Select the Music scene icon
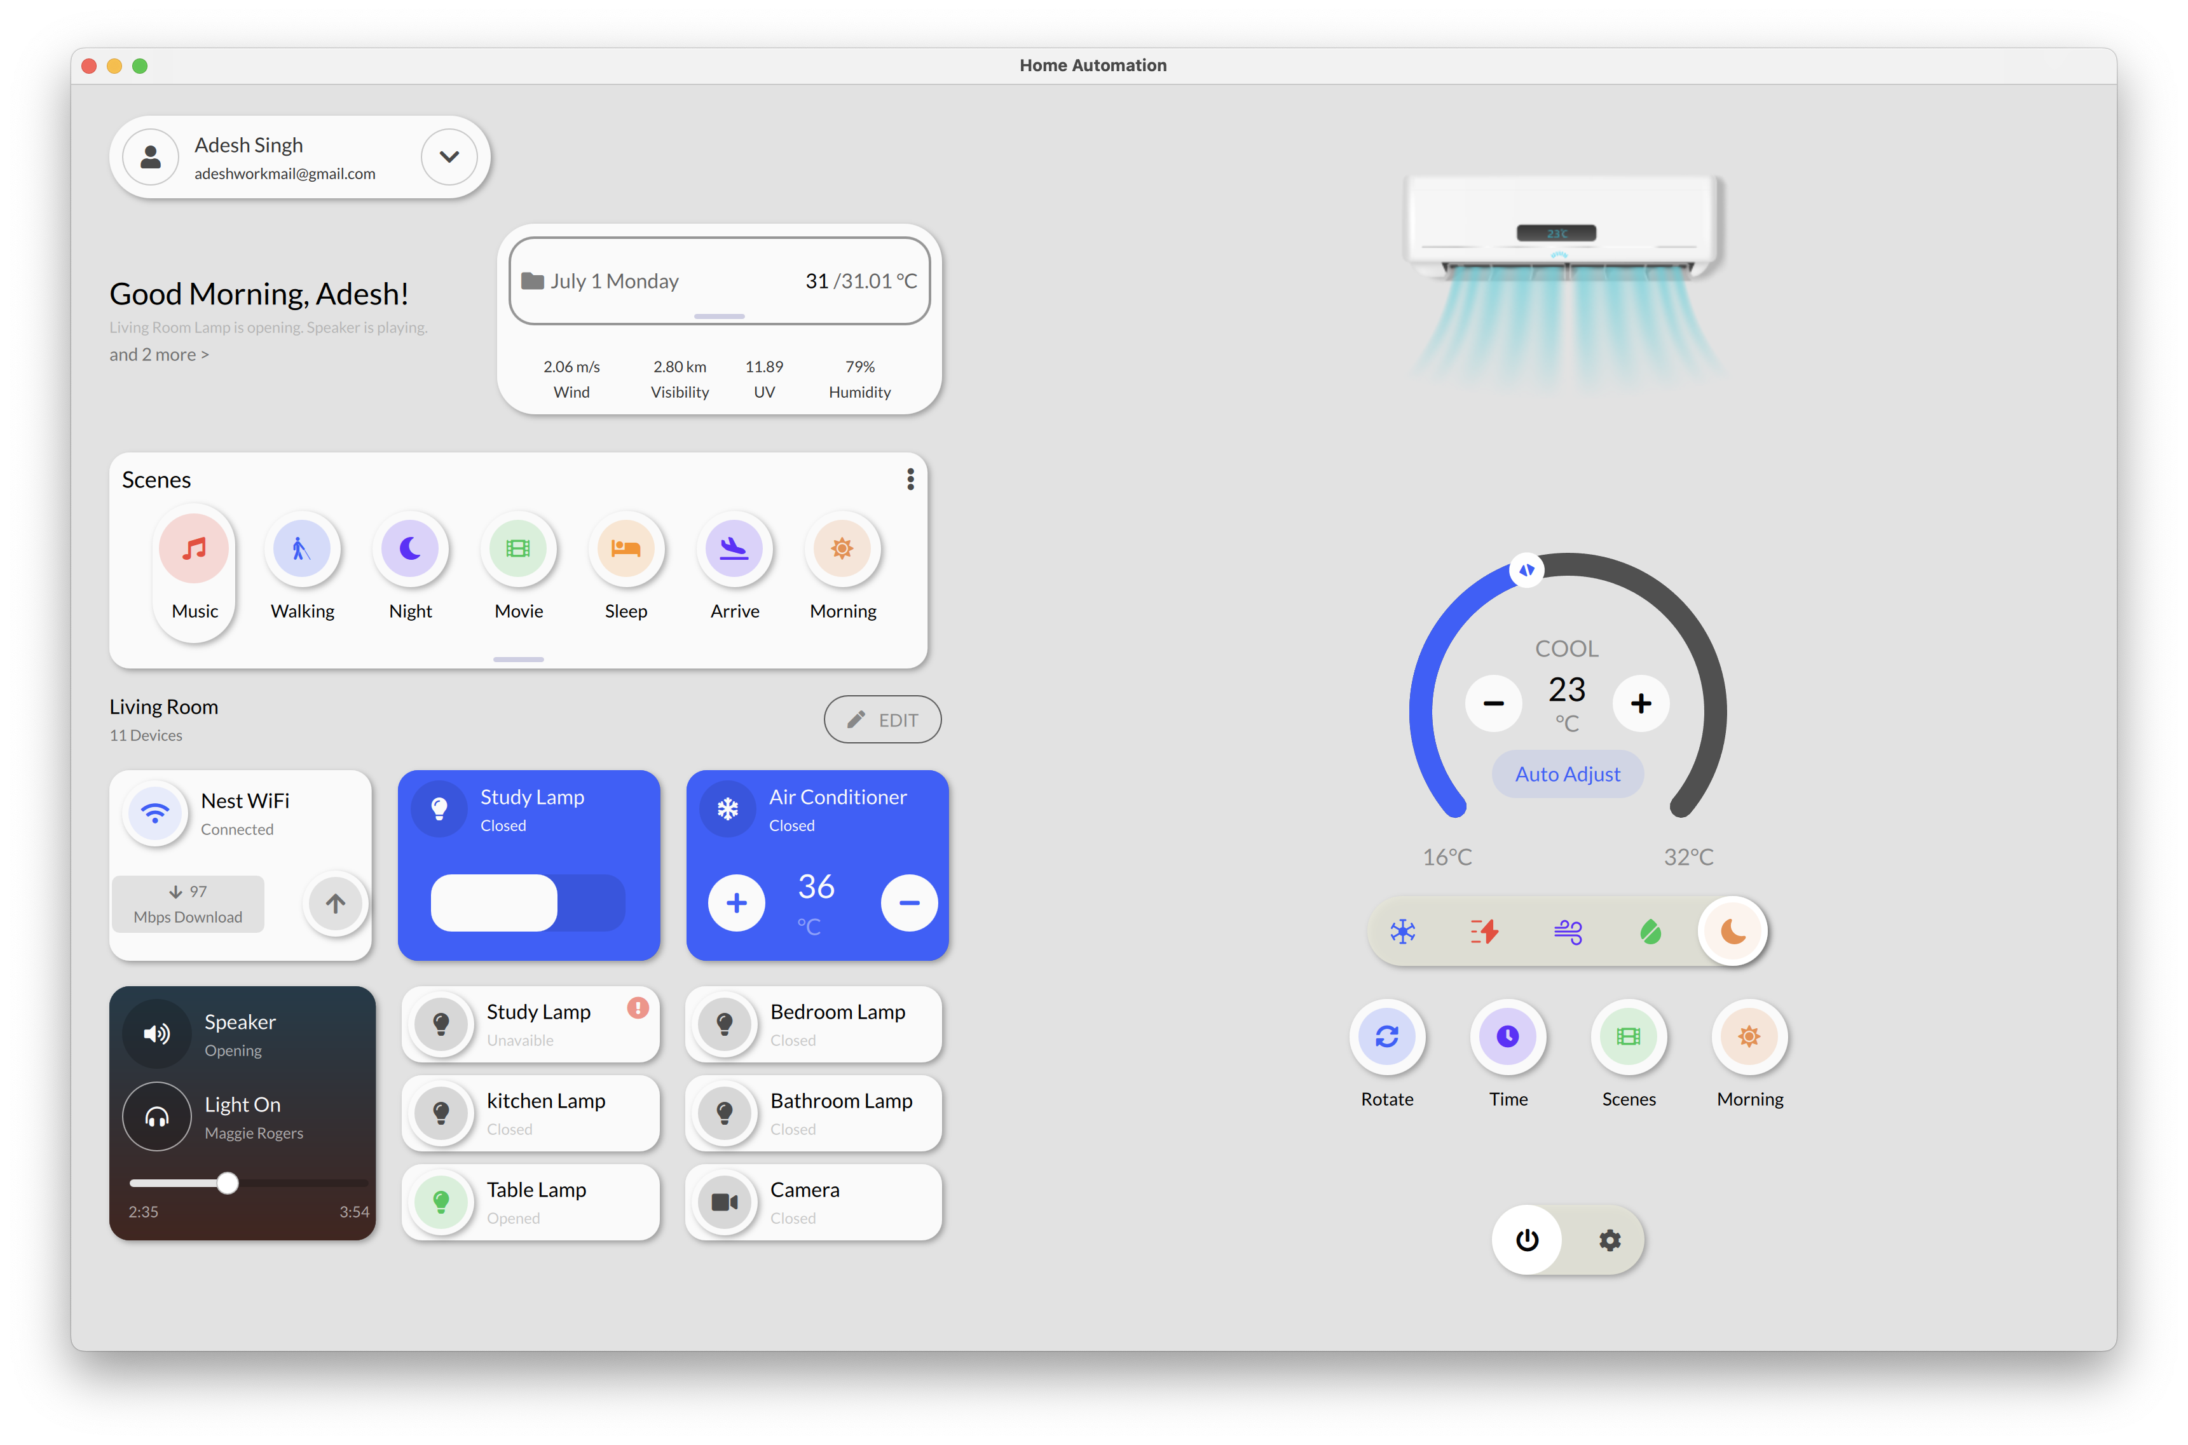Image resolution: width=2188 pixels, height=1445 pixels. click(193, 548)
